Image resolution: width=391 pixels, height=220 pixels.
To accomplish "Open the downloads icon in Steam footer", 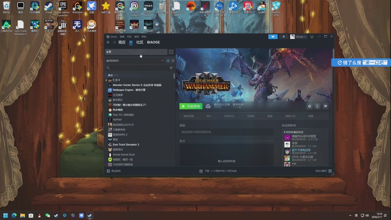I will tap(201, 171).
